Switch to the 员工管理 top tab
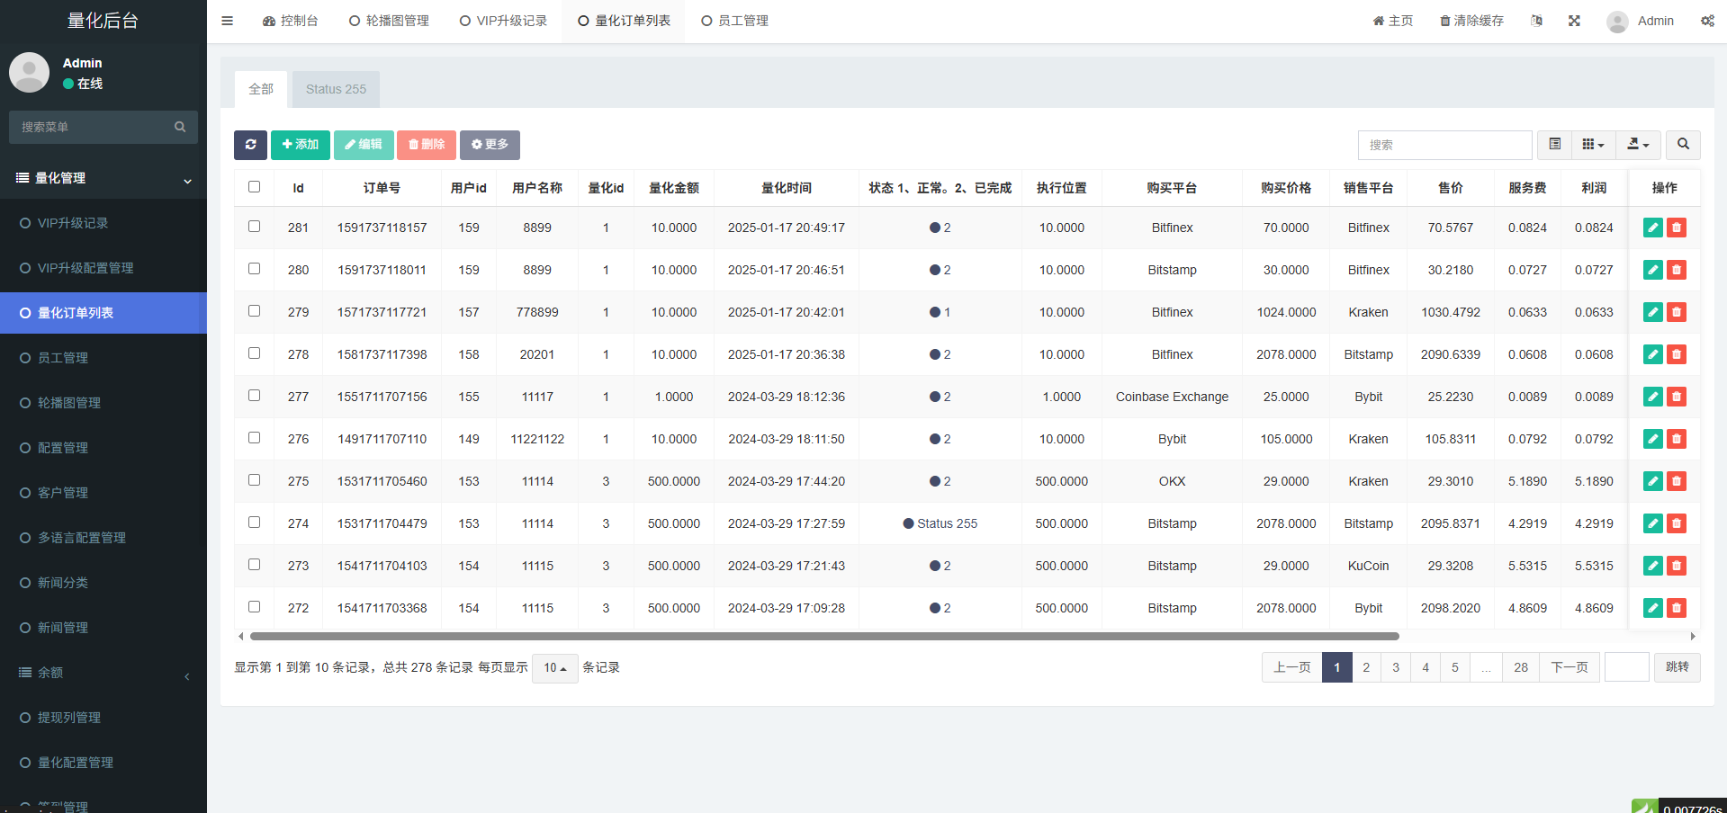 (734, 21)
